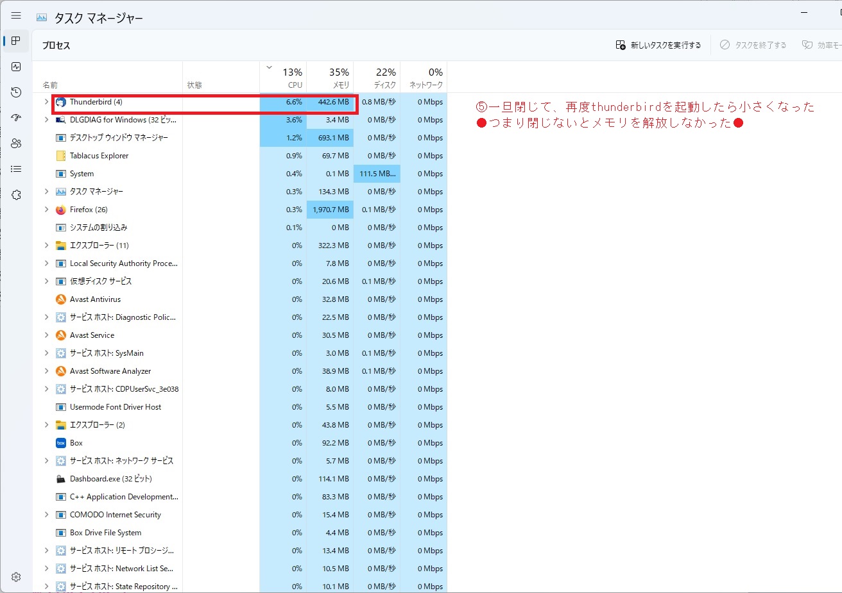Sort by the 名前 column header
This screenshot has height=593, width=842.
tap(51, 85)
